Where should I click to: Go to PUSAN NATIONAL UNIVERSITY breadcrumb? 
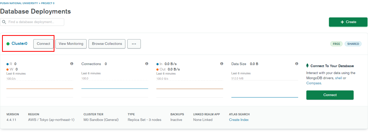[x=19, y=3]
